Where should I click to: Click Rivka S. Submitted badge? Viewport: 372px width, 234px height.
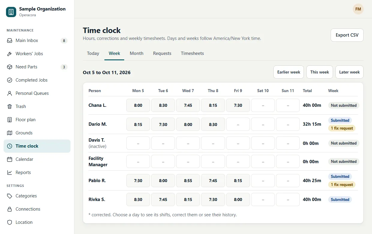click(340, 199)
